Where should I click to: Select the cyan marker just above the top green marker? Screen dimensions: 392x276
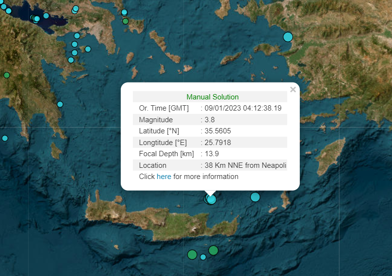click(124, 12)
